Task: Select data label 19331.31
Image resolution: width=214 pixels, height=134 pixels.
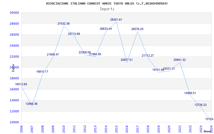Action: point(169,69)
